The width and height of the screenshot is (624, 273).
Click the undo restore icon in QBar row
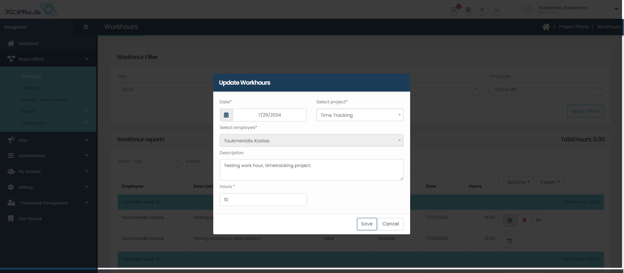click(510, 241)
